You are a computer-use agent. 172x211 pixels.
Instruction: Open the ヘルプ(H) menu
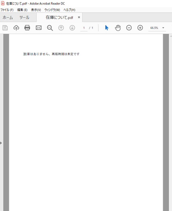(x=69, y=10)
